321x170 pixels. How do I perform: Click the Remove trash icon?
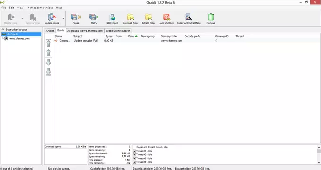(x=211, y=17)
